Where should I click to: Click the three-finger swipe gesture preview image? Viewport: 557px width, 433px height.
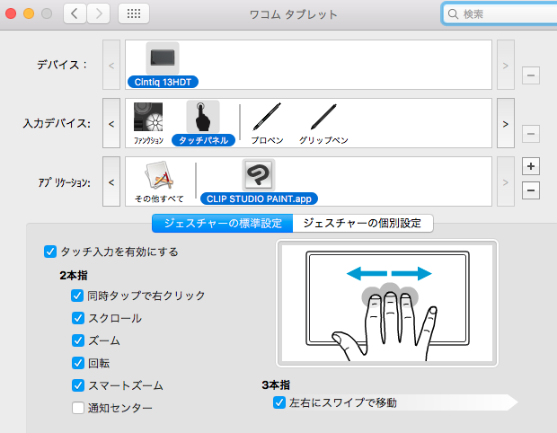(x=387, y=303)
